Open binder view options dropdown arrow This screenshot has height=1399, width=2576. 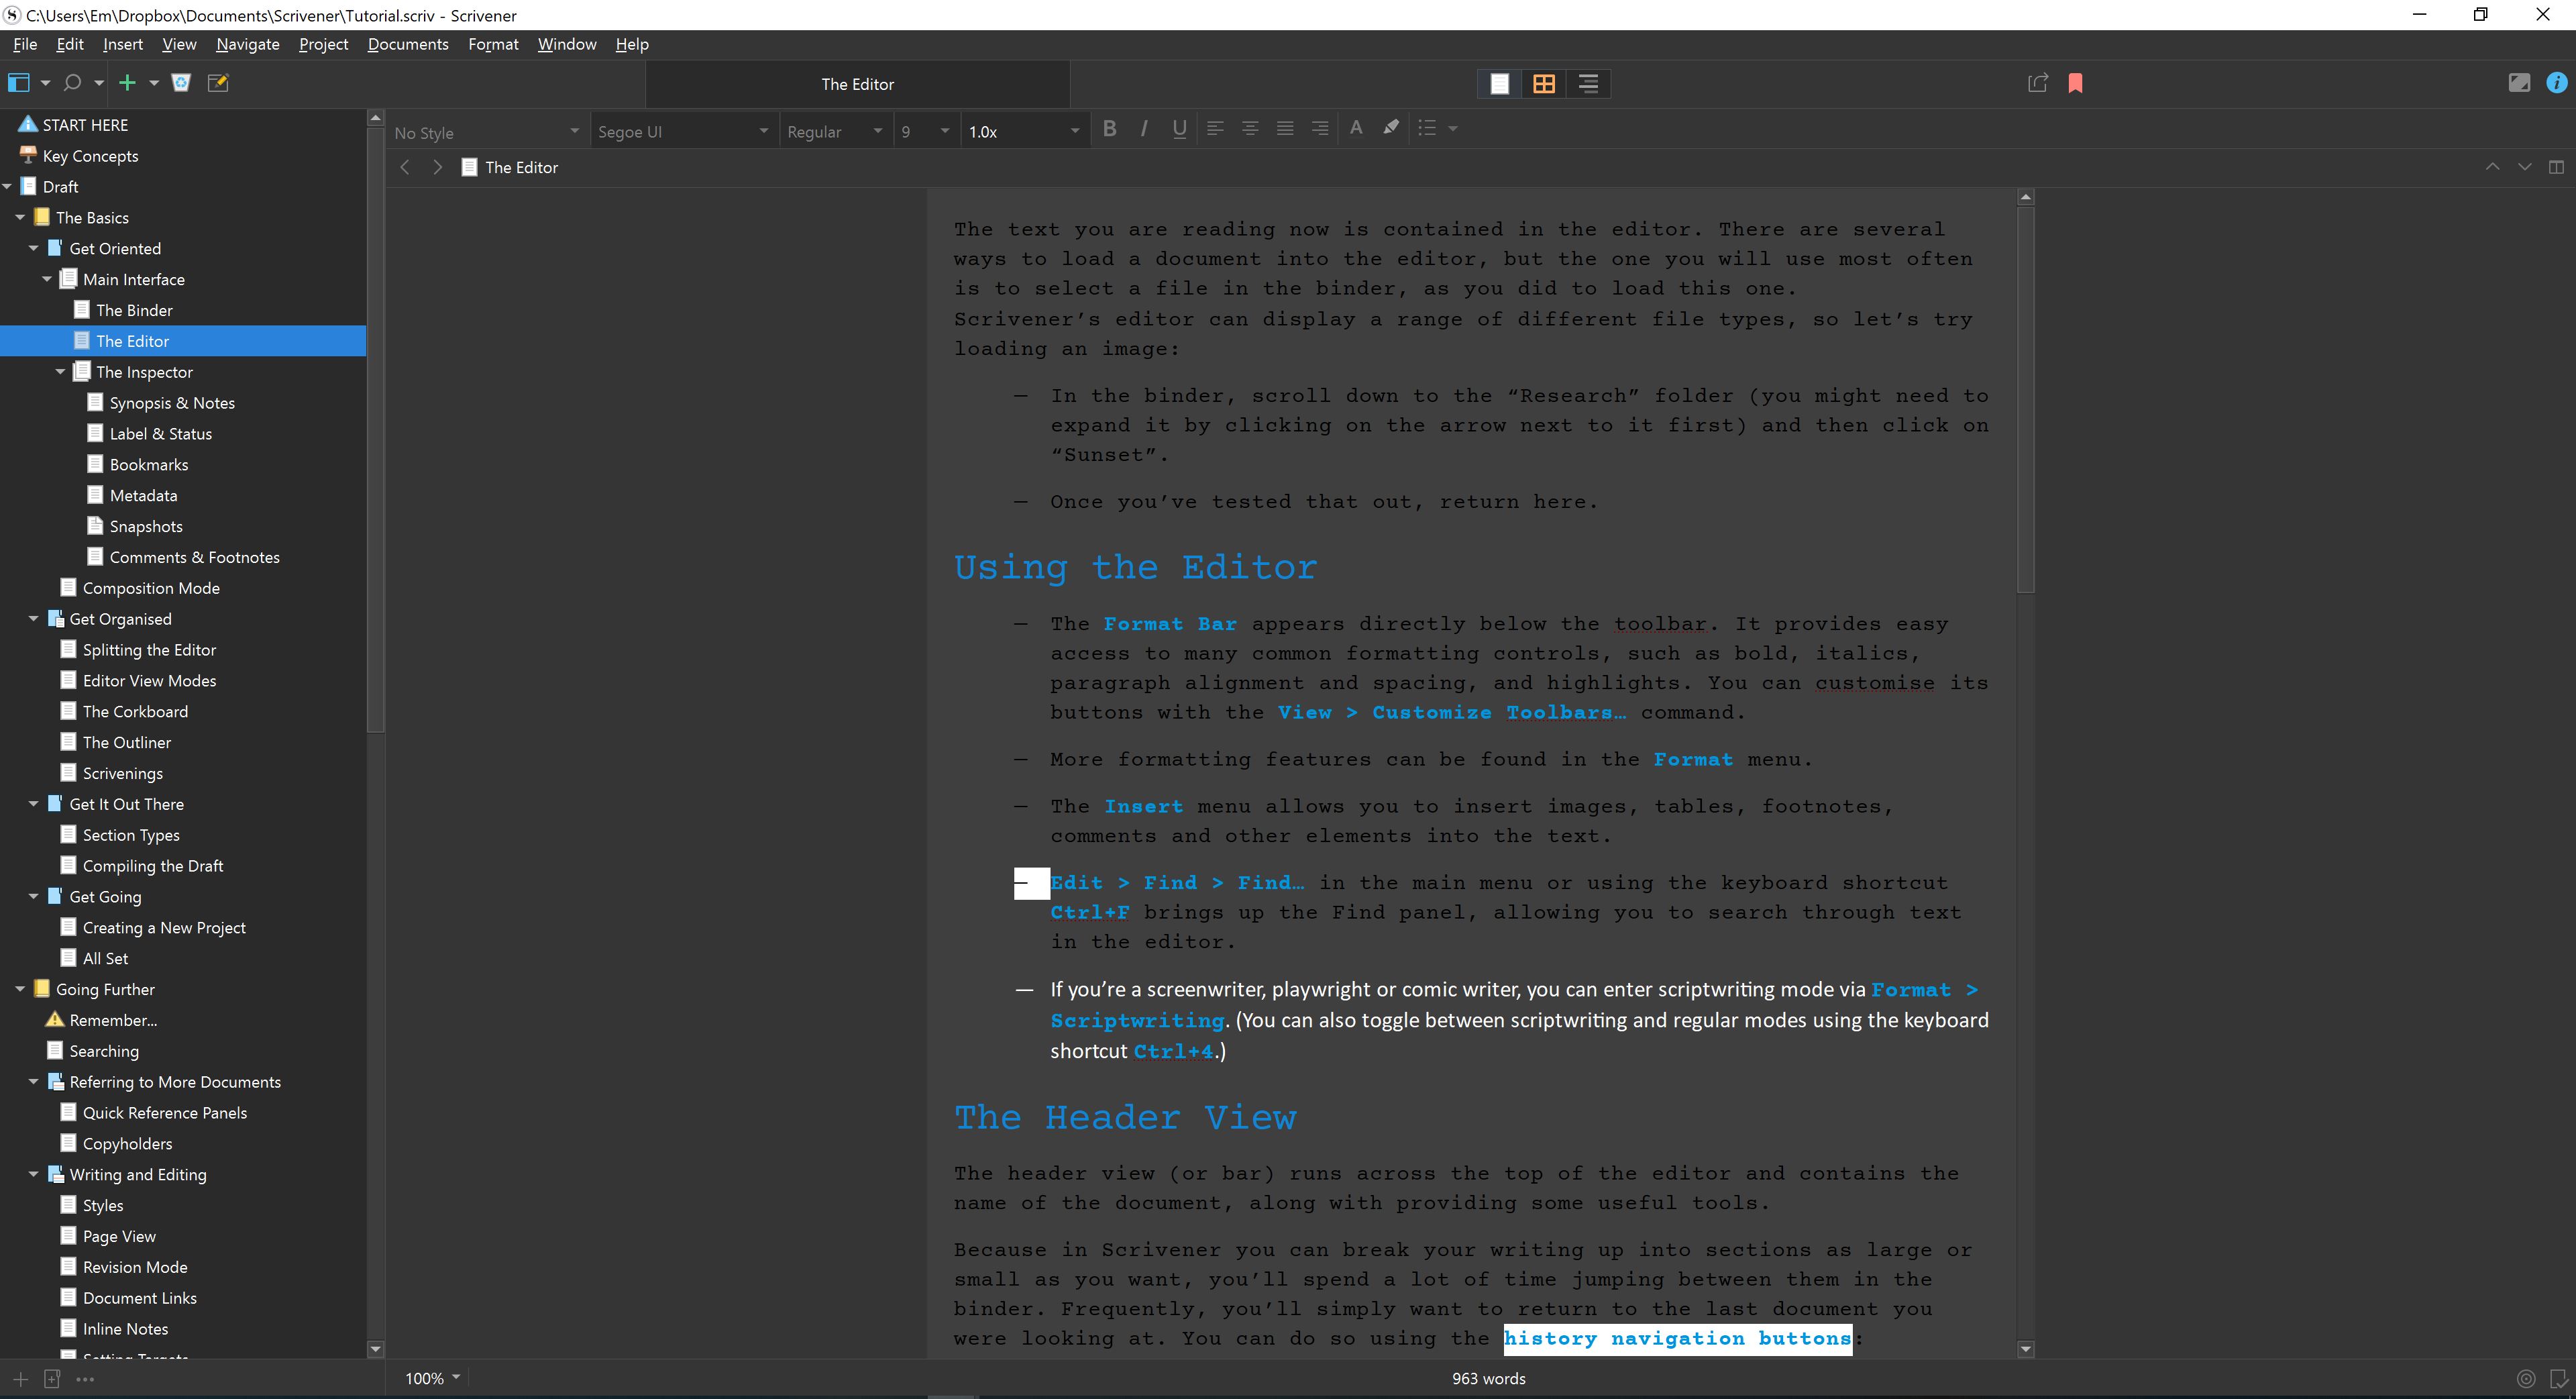coord(45,83)
